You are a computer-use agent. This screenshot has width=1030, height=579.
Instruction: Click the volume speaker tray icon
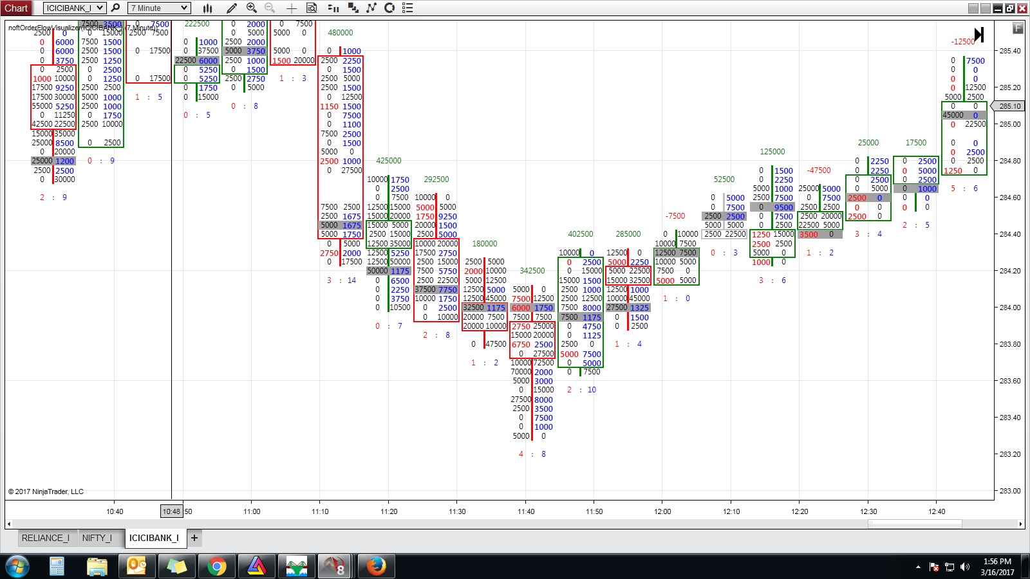pyautogui.click(x=964, y=567)
